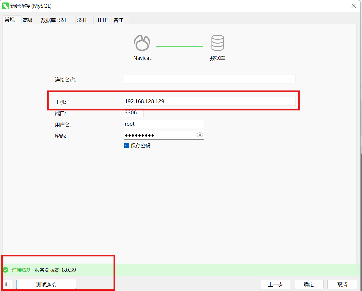Click the green success checkmark icon
The width and height of the screenshot is (362, 291).
point(5,270)
